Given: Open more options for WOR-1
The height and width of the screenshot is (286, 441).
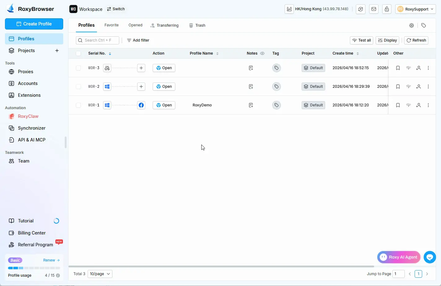Looking at the screenshot, I should click(428, 105).
